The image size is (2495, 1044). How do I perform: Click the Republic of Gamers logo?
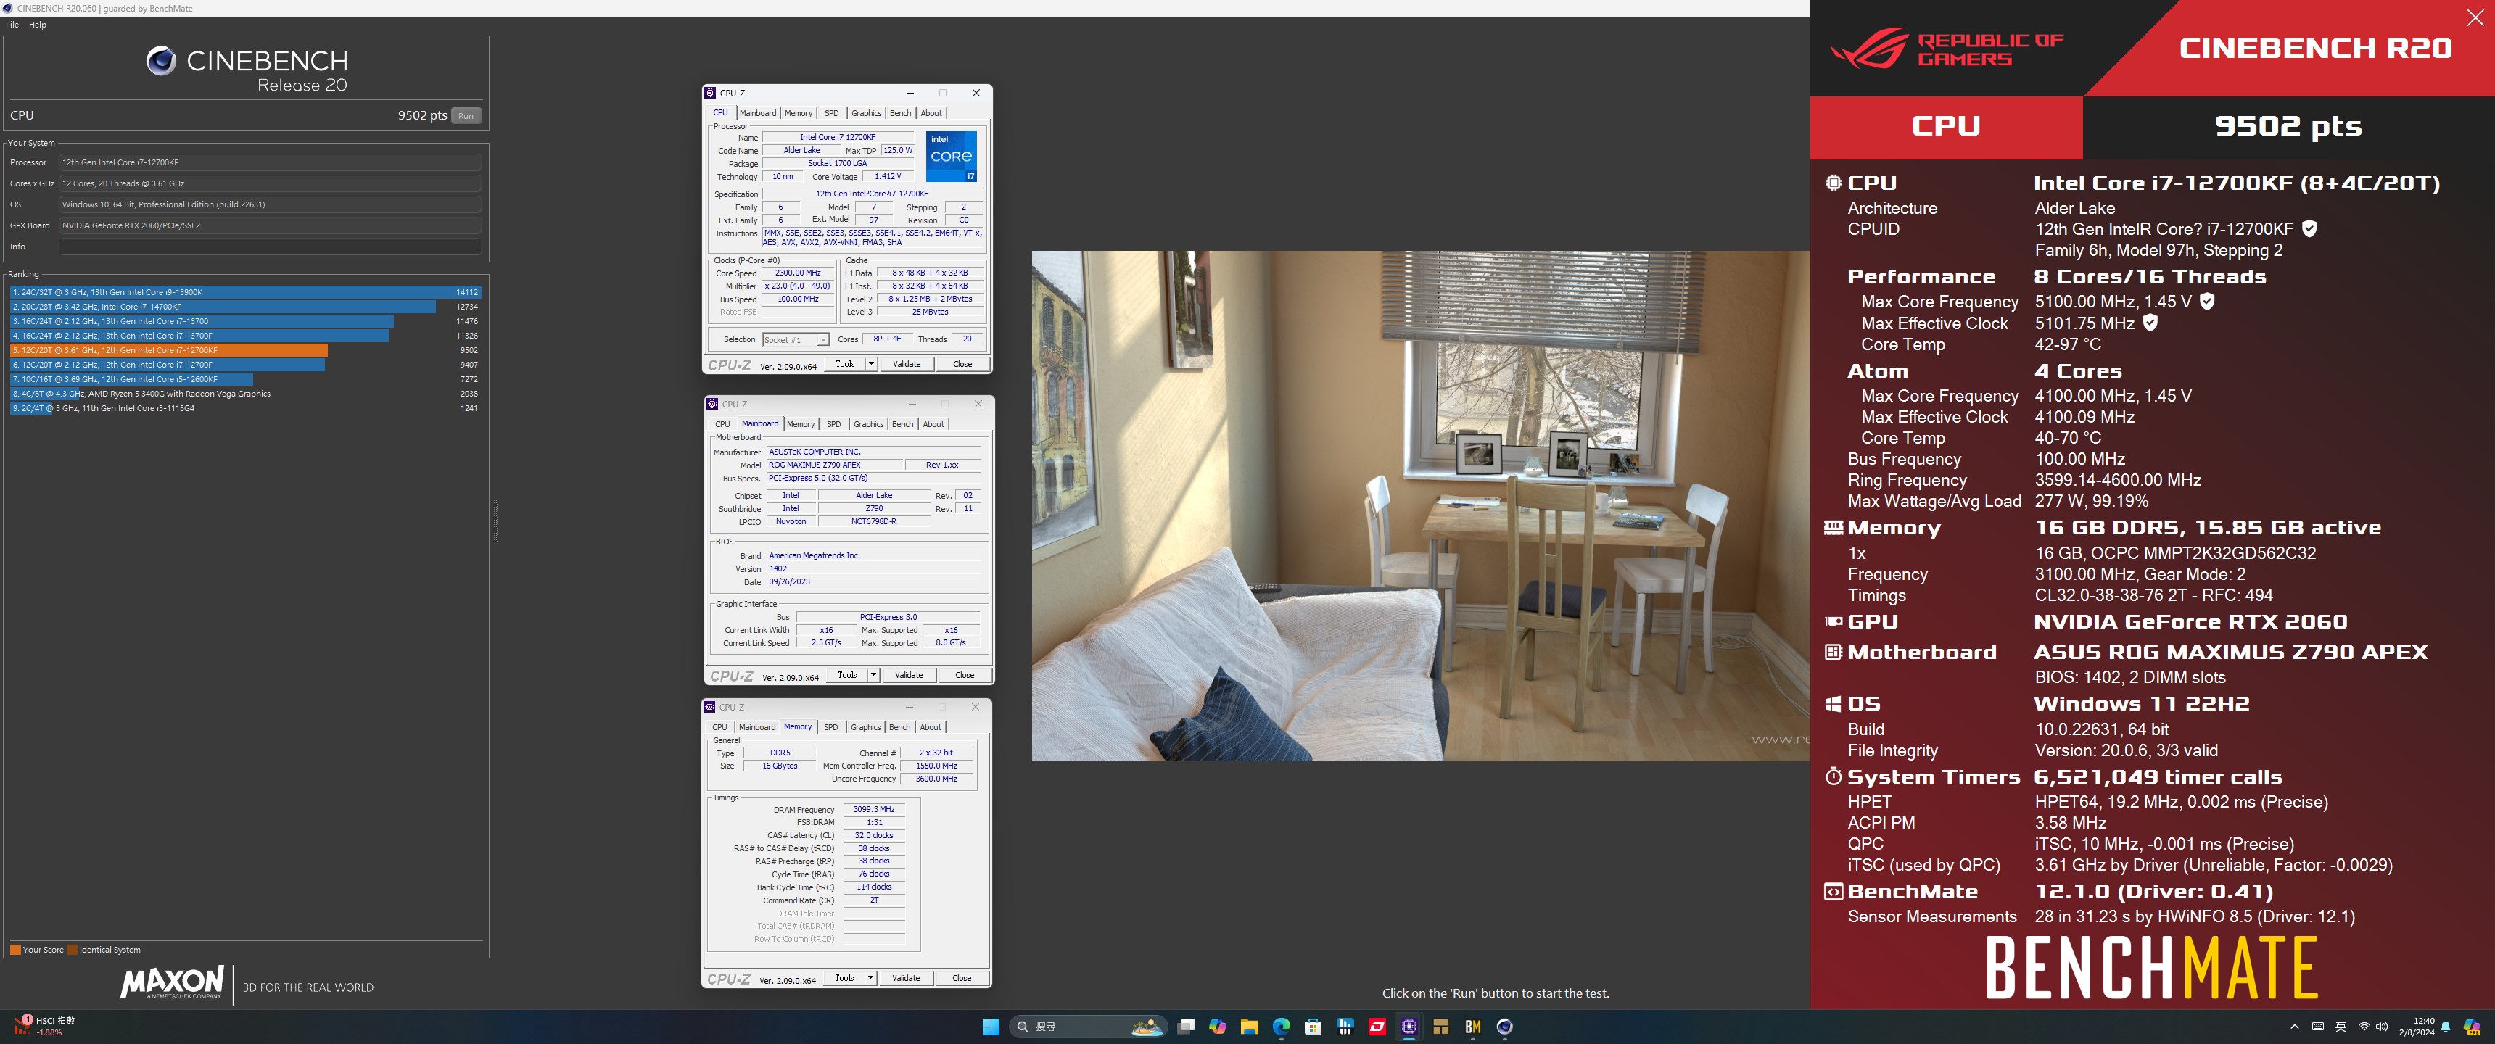coord(1947,49)
